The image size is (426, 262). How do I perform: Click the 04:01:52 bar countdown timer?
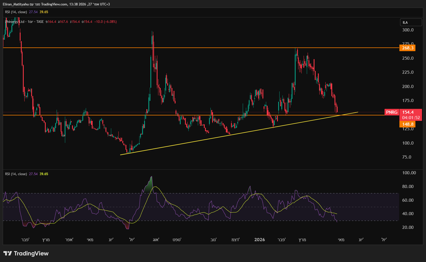pyautogui.click(x=411, y=118)
